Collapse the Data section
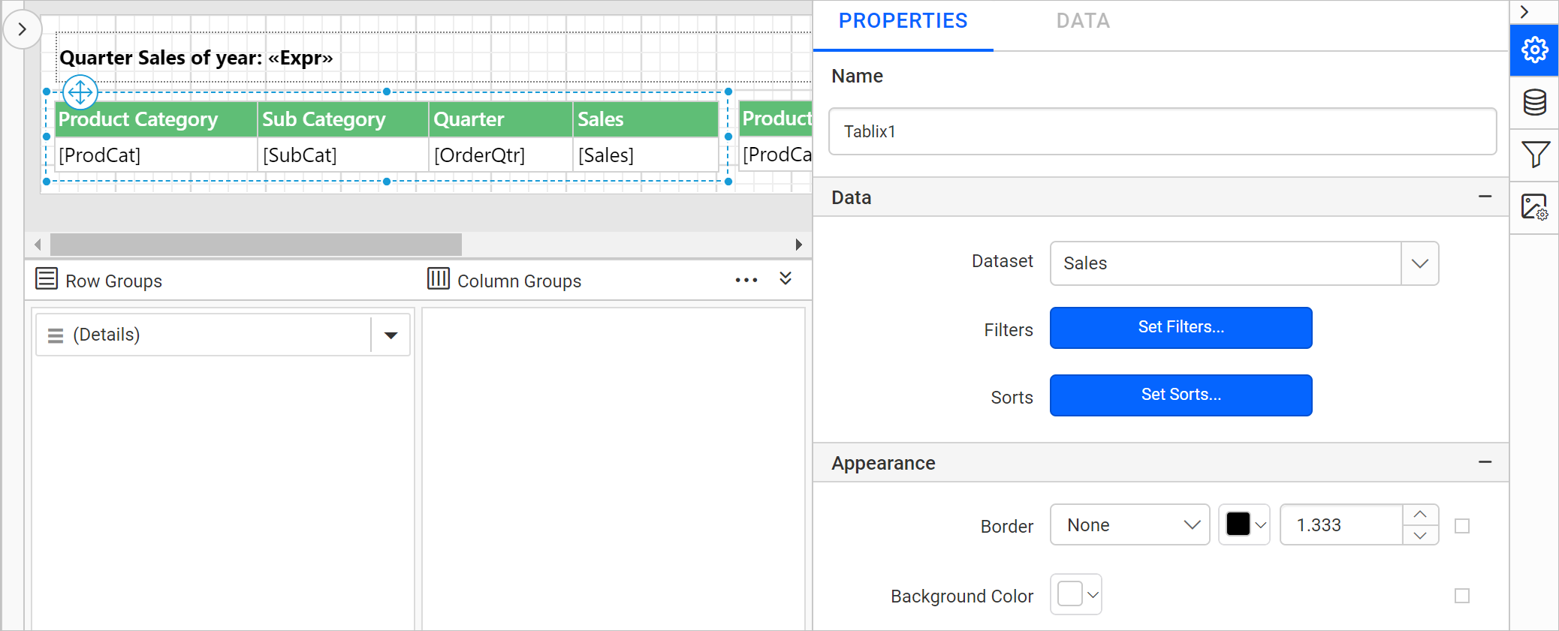 (1485, 197)
